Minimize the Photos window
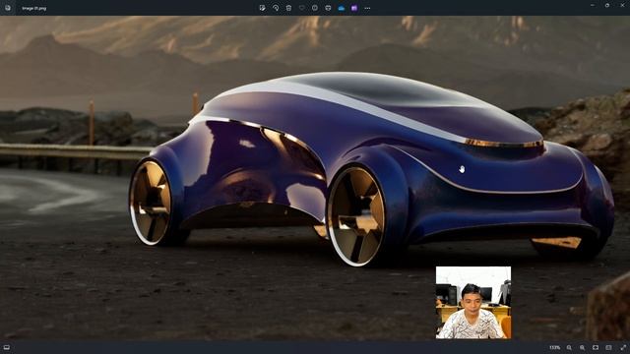 [593, 5]
